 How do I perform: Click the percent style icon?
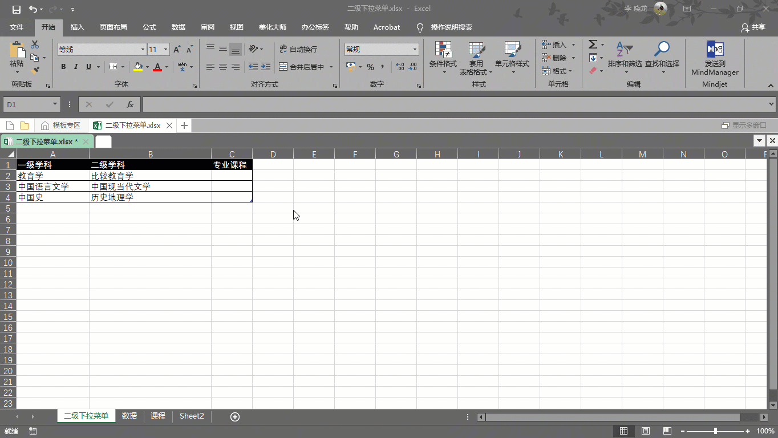pos(371,67)
